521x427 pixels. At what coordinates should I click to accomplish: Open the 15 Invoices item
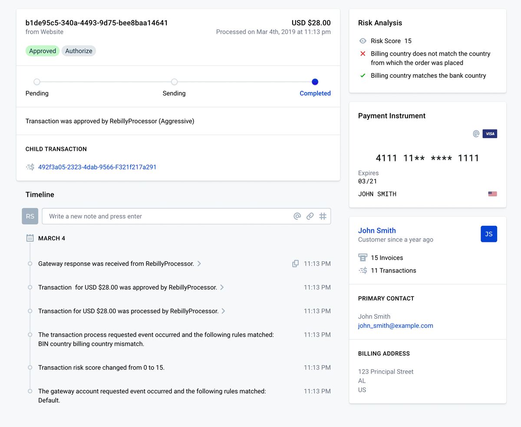386,258
